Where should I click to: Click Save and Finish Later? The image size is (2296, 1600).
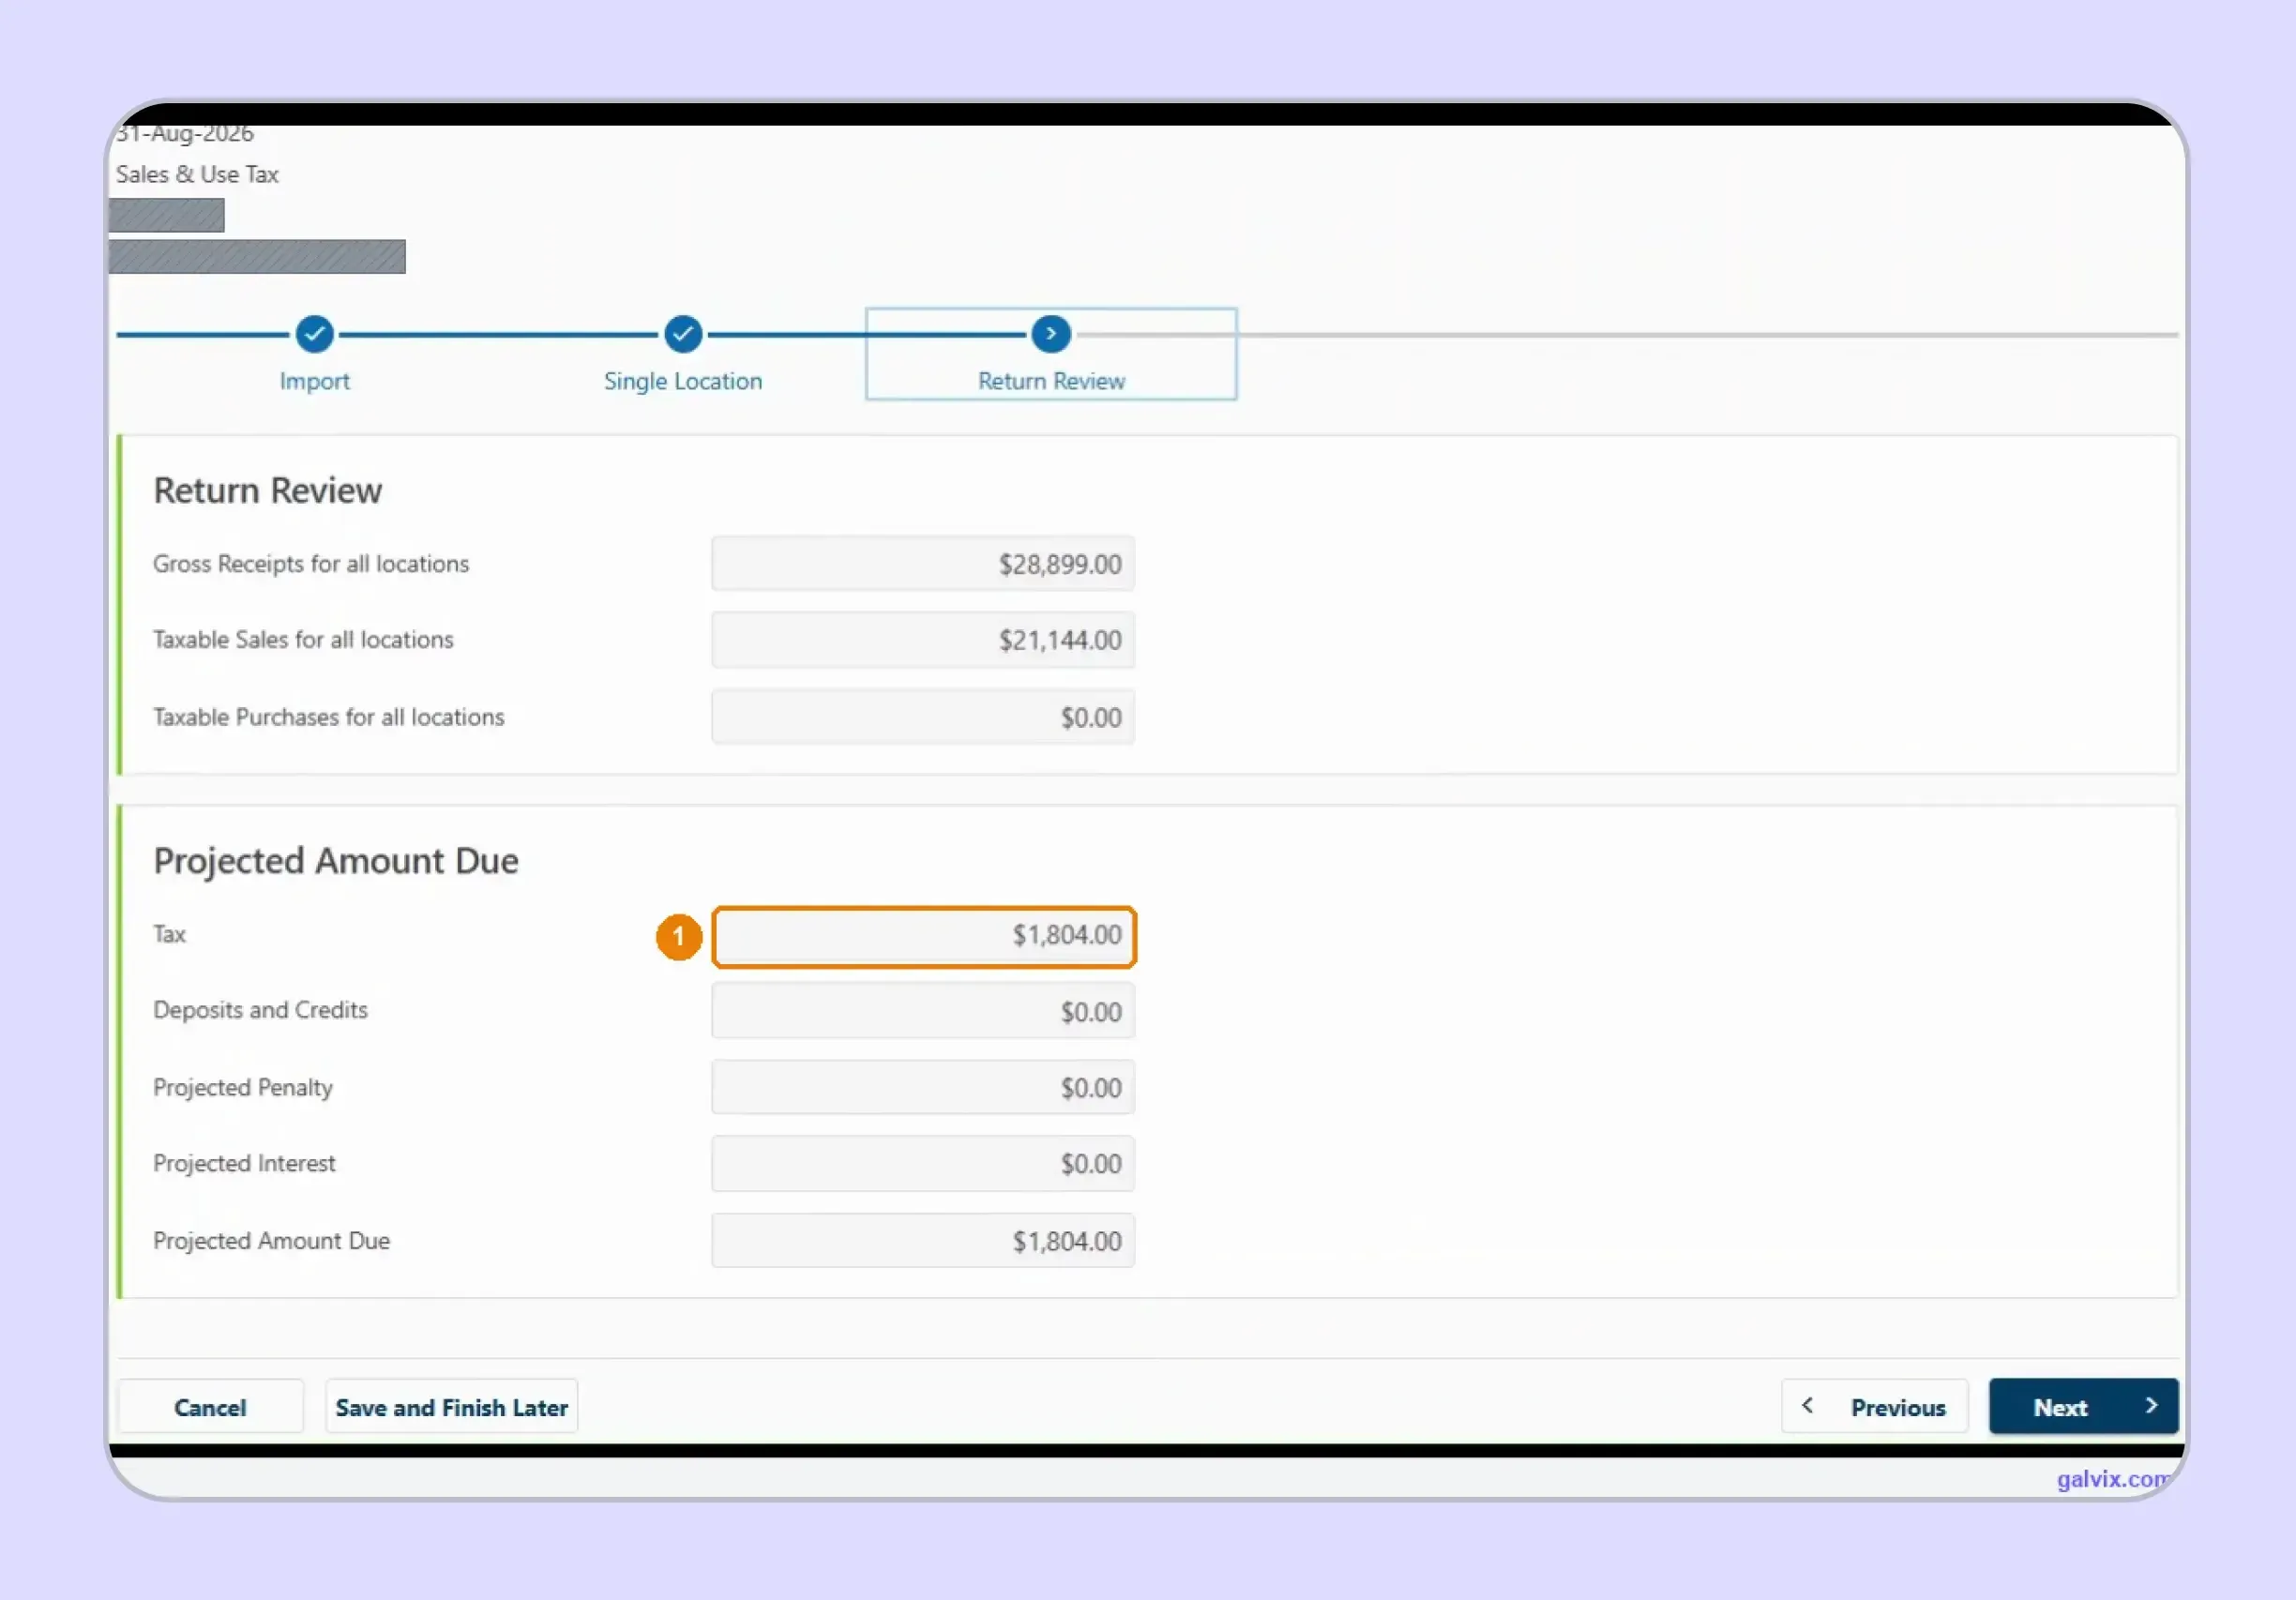452,1407
